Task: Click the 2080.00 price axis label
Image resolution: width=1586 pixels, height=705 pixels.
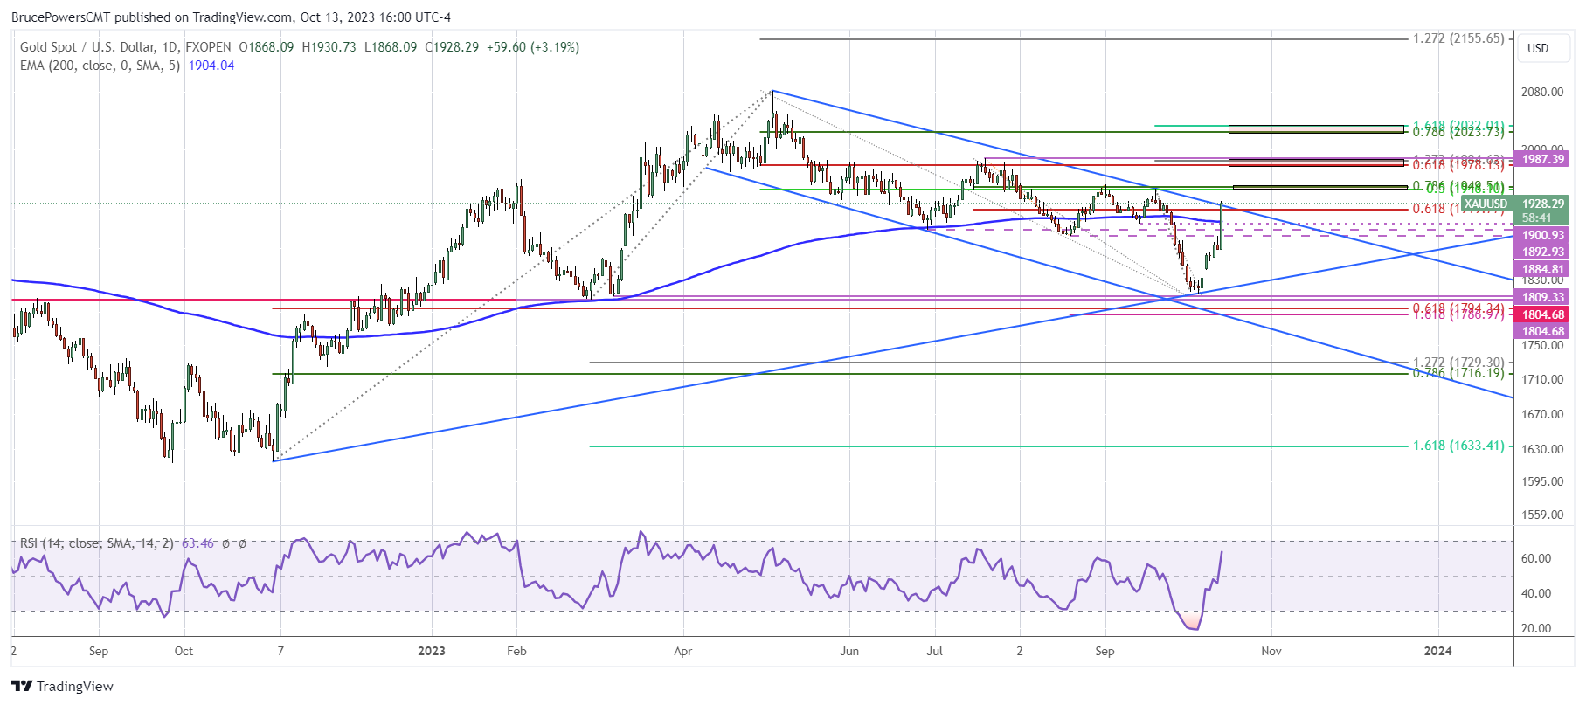Action: coord(1542,92)
